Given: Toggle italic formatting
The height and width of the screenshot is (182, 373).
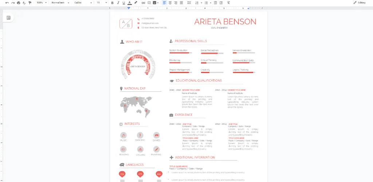Looking at the screenshot, I should pos(118,3).
